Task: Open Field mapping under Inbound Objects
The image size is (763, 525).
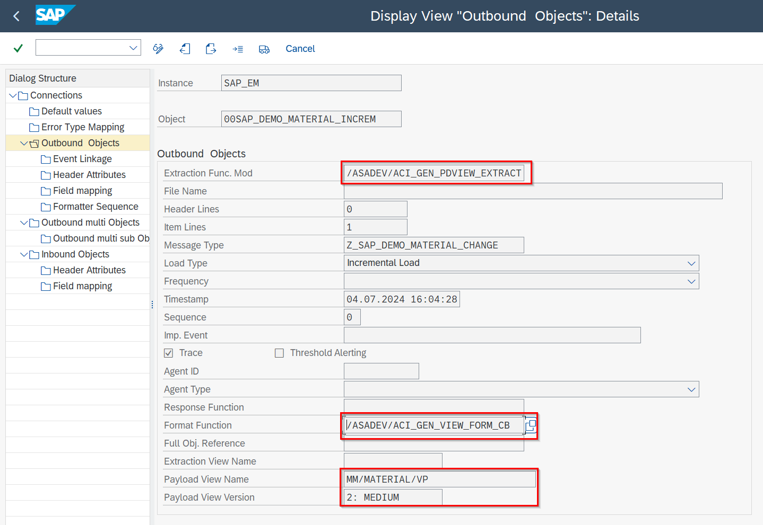Action: click(82, 286)
